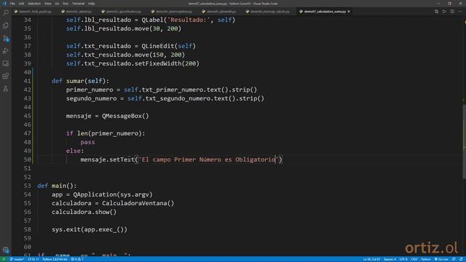Click 'def main():' on line 53
Screen dimensions: 466x262
pyautogui.click(x=57, y=186)
